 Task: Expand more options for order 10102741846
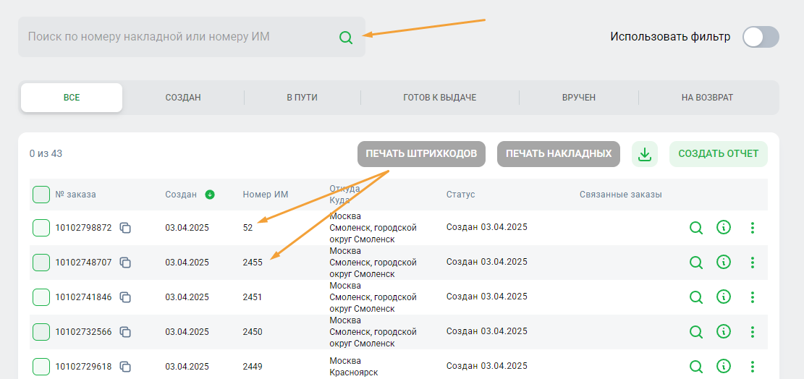753,297
